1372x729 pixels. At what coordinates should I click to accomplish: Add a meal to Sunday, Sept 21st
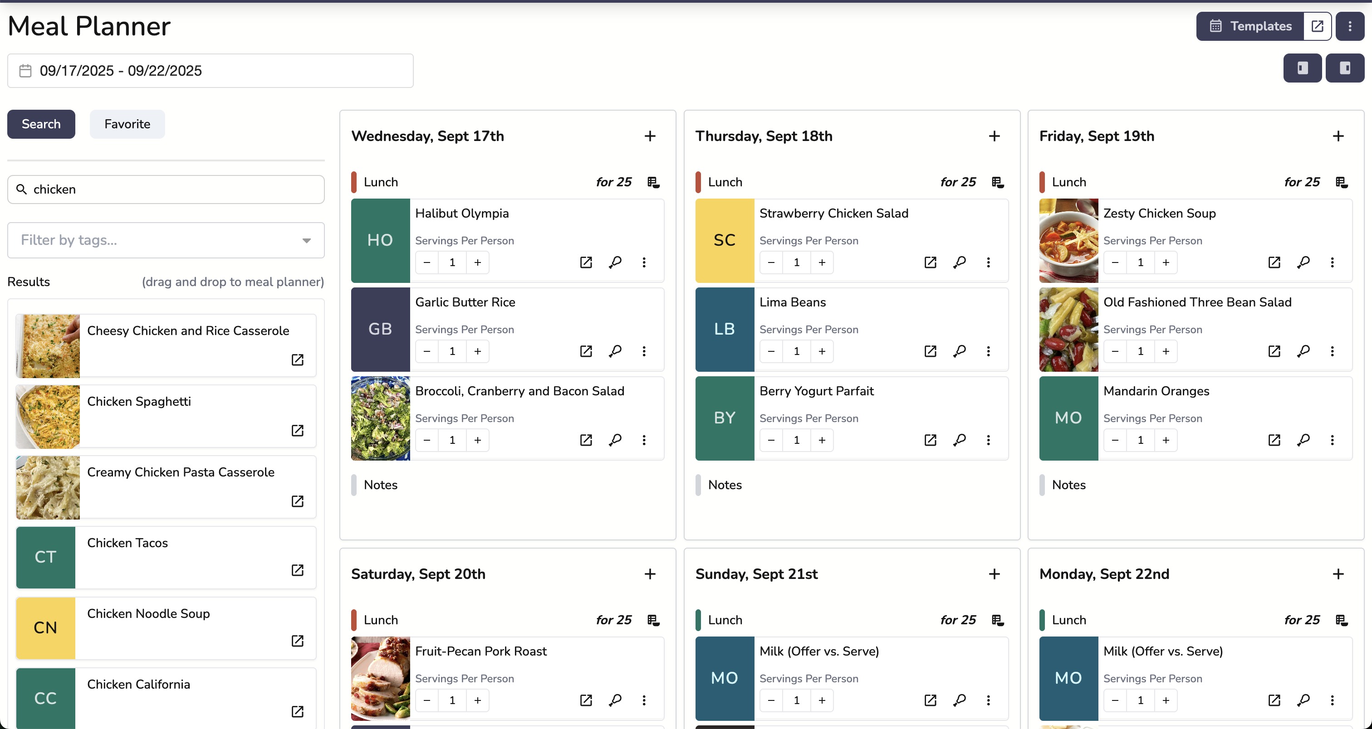995,574
